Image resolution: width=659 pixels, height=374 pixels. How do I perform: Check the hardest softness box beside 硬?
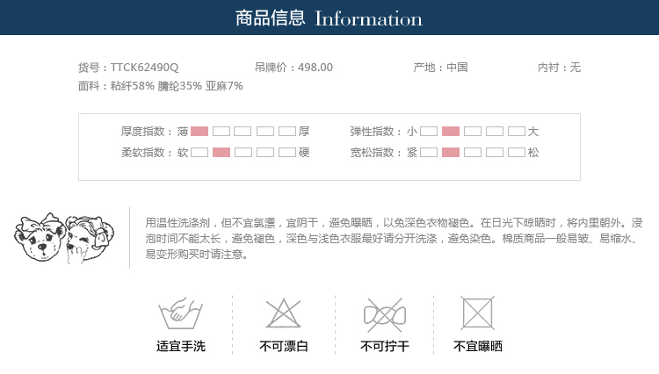[287, 153]
